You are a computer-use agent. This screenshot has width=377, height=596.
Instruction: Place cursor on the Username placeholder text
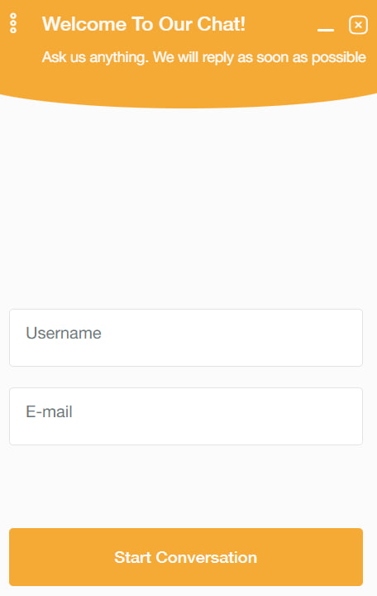point(64,333)
